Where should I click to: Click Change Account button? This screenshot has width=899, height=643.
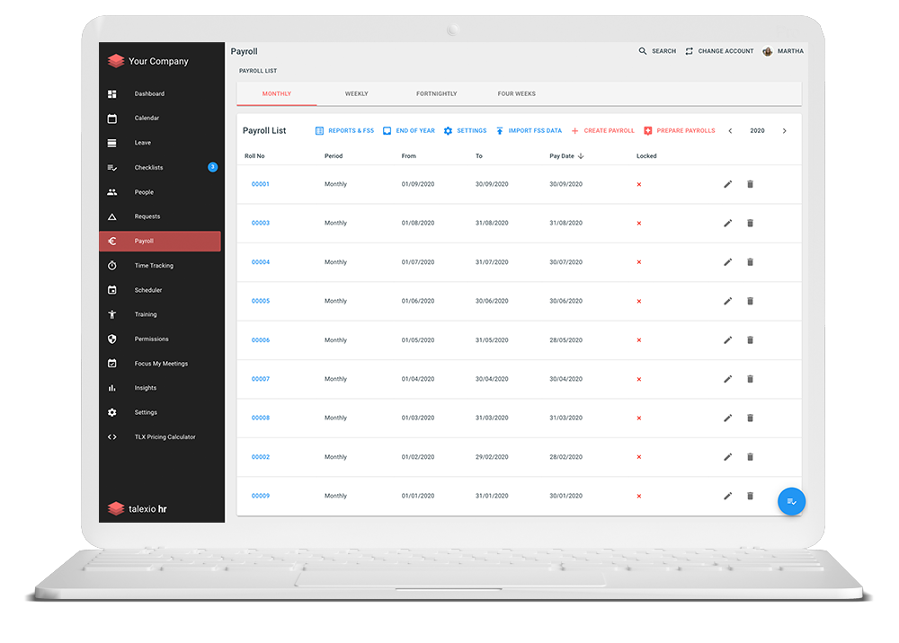[x=719, y=51]
